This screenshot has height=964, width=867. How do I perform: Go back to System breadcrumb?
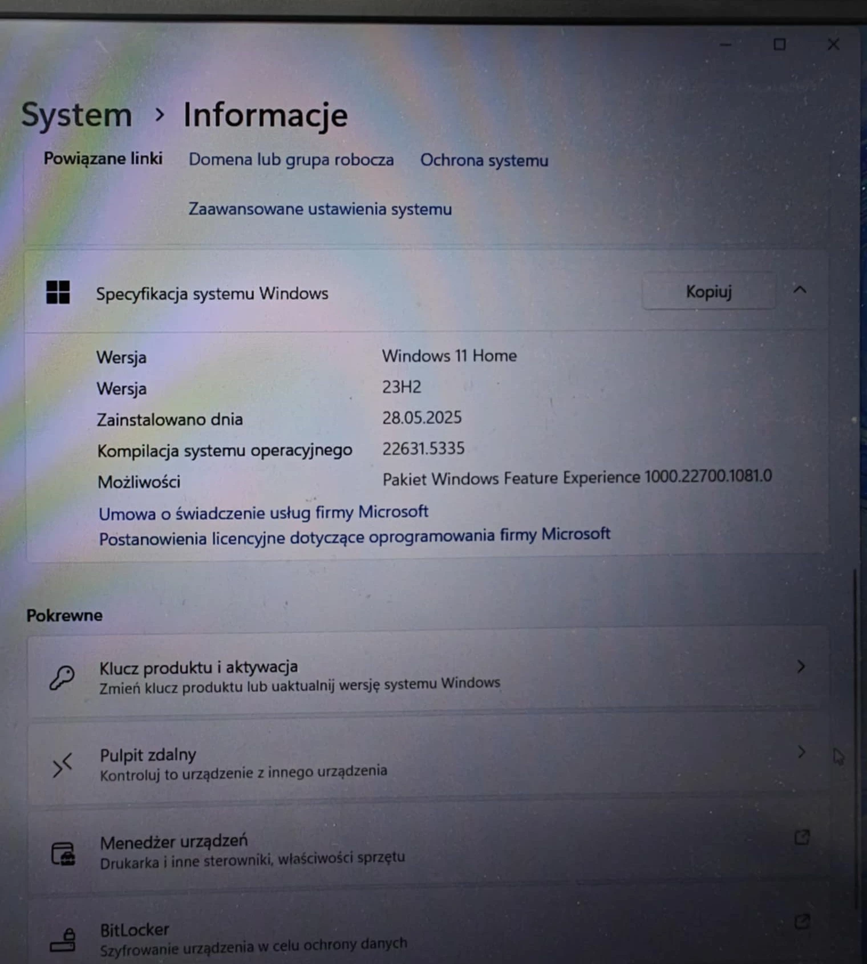[76, 116]
